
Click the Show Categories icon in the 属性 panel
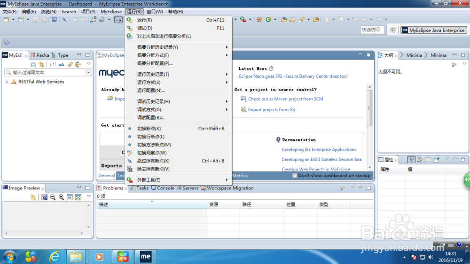click(x=411, y=159)
